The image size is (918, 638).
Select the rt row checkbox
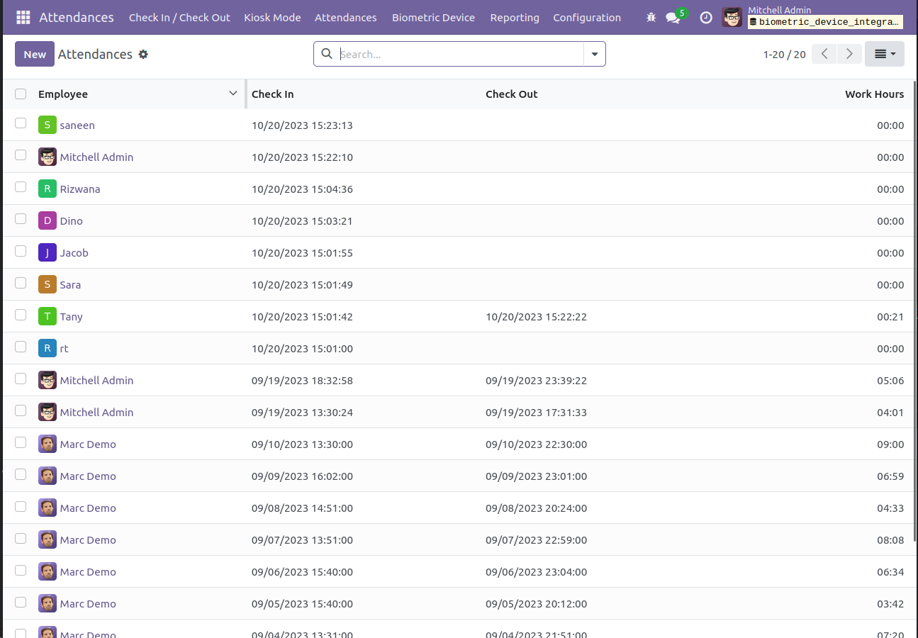point(21,347)
